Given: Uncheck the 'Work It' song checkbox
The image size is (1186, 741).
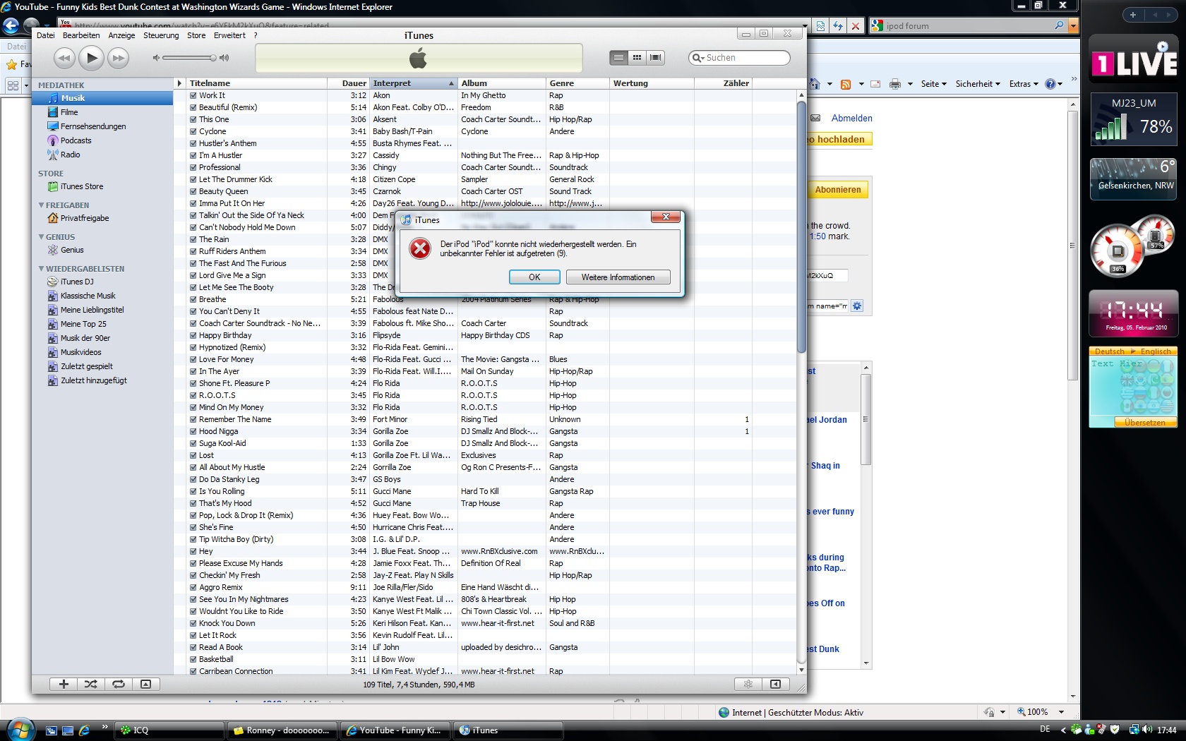Looking at the screenshot, I should 193,95.
